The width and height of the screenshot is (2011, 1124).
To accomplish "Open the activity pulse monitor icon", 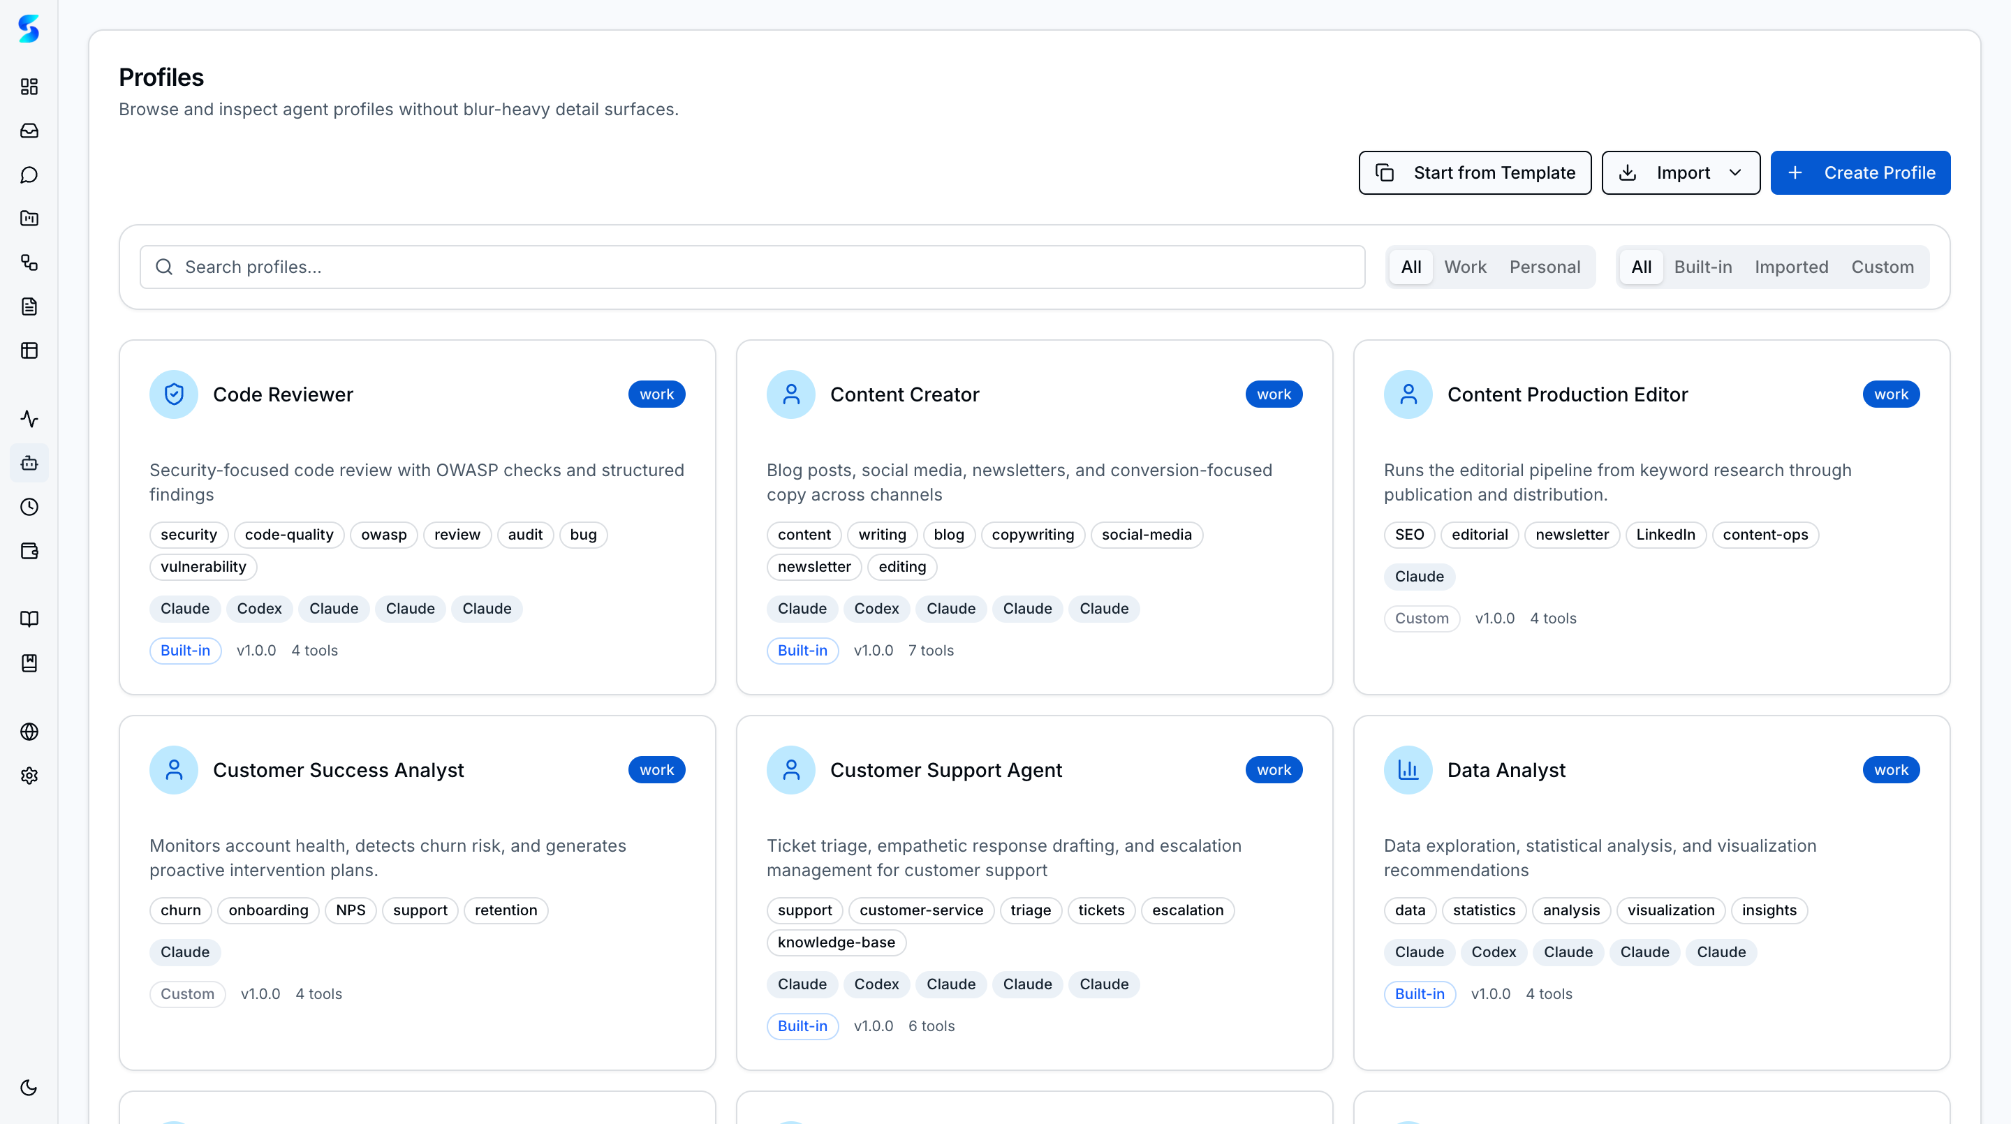I will click(x=29, y=419).
